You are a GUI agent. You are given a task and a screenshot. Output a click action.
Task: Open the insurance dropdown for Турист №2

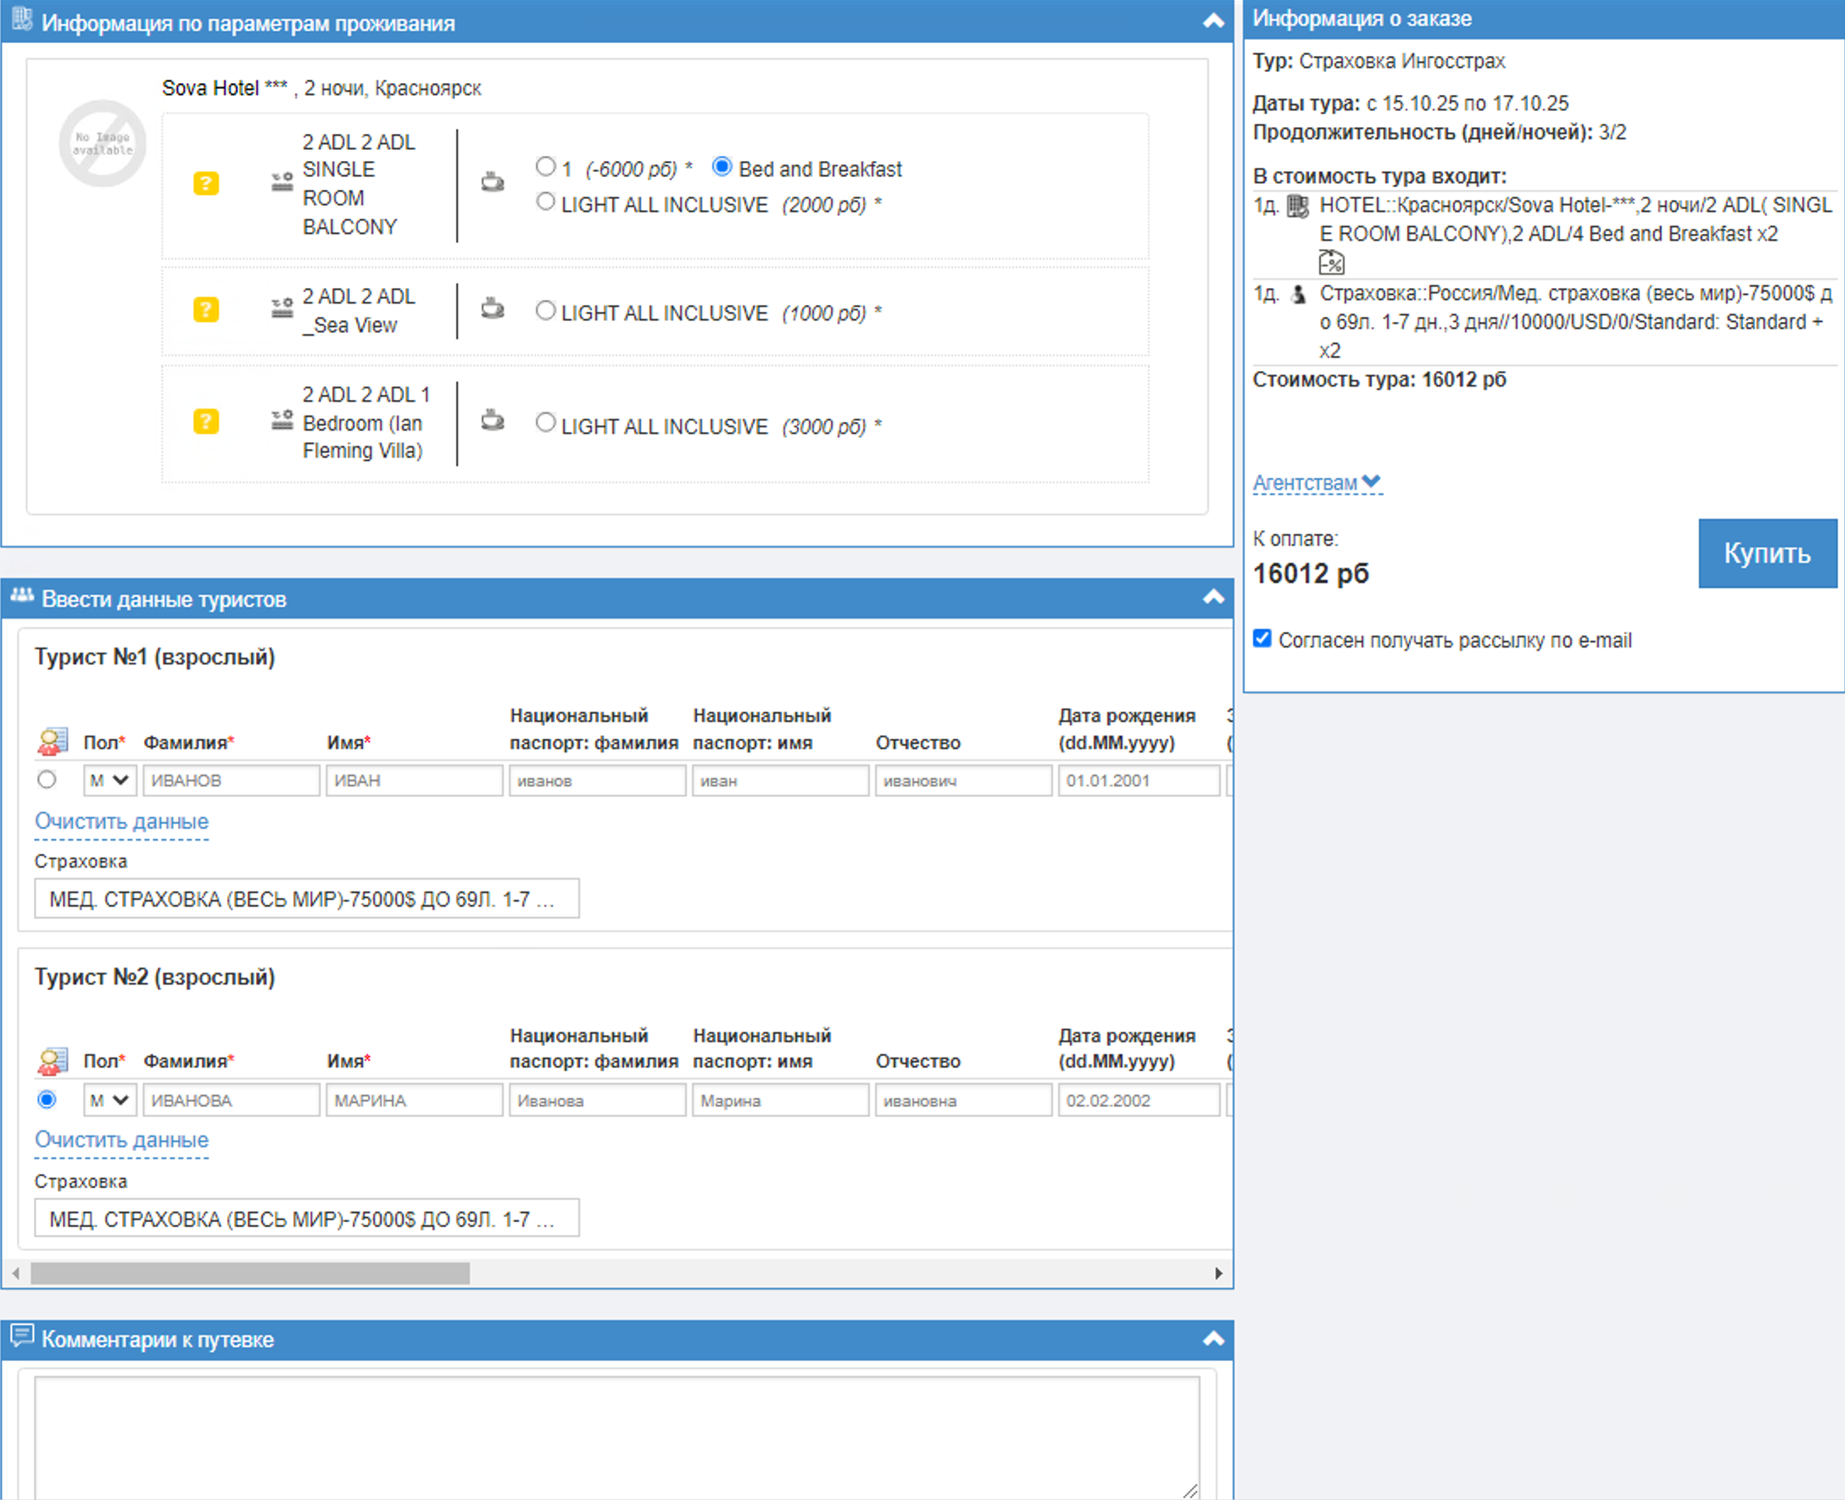[x=306, y=1219]
